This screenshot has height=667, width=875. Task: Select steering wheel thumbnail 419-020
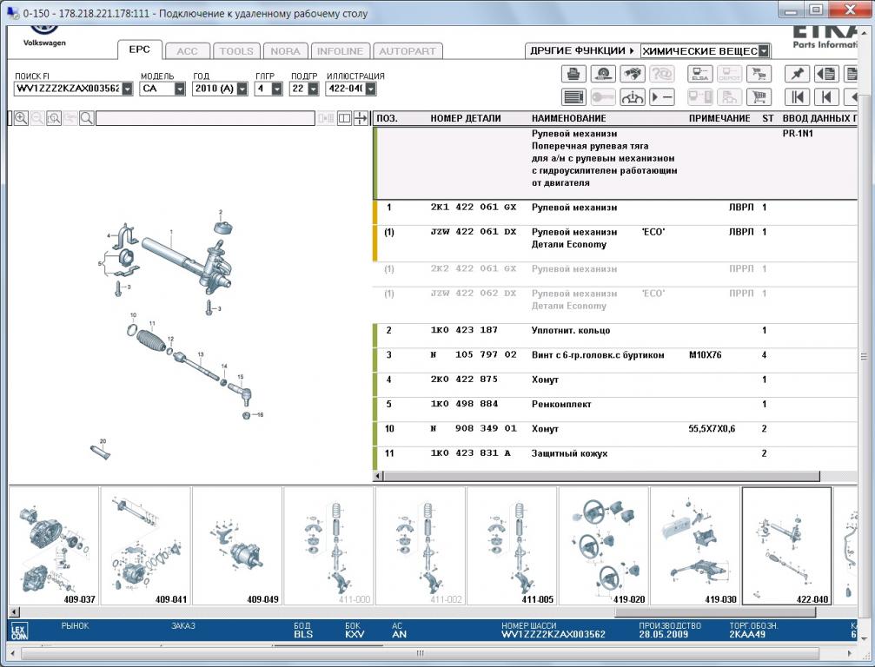(604, 546)
